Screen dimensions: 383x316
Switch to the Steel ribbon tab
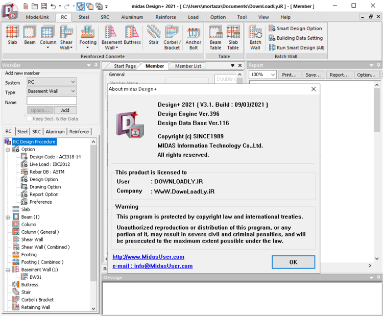click(x=84, y=17)
